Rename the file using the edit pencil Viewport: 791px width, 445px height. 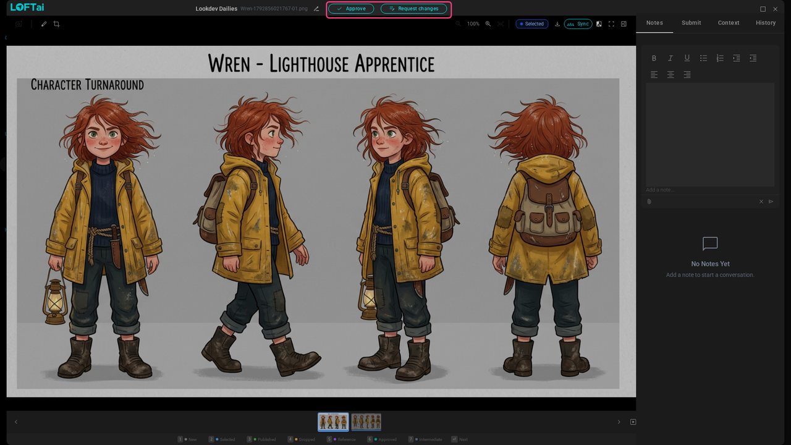(316, 9)
